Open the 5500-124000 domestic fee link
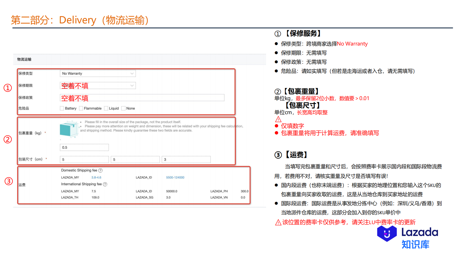462x260 pixels. tap(175, 178)
